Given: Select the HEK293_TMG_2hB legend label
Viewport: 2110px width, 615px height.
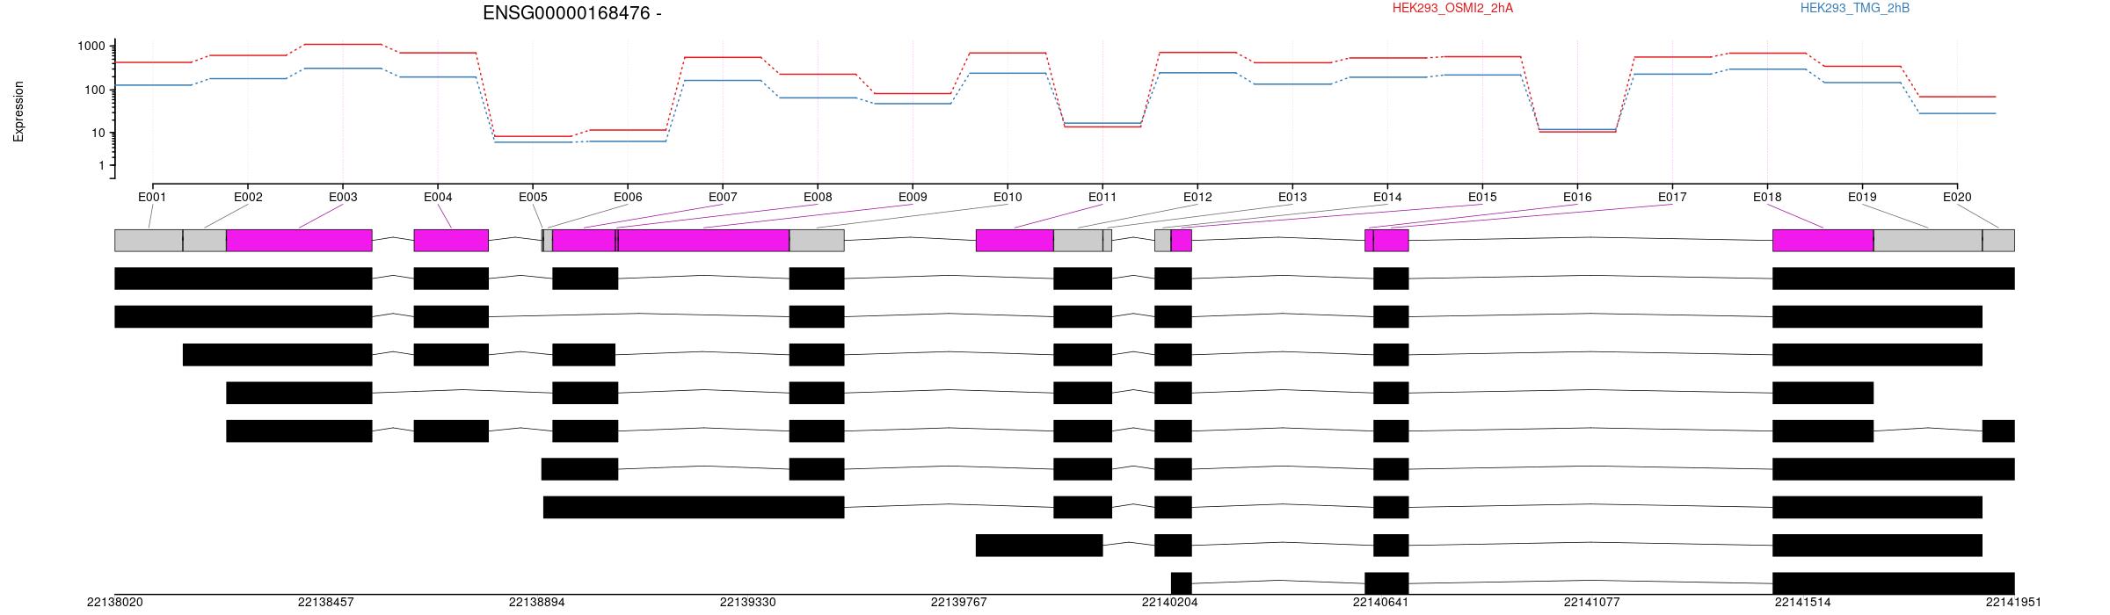Looking at the screenshot, I should pyautogui.click(x=1854, y=8).
